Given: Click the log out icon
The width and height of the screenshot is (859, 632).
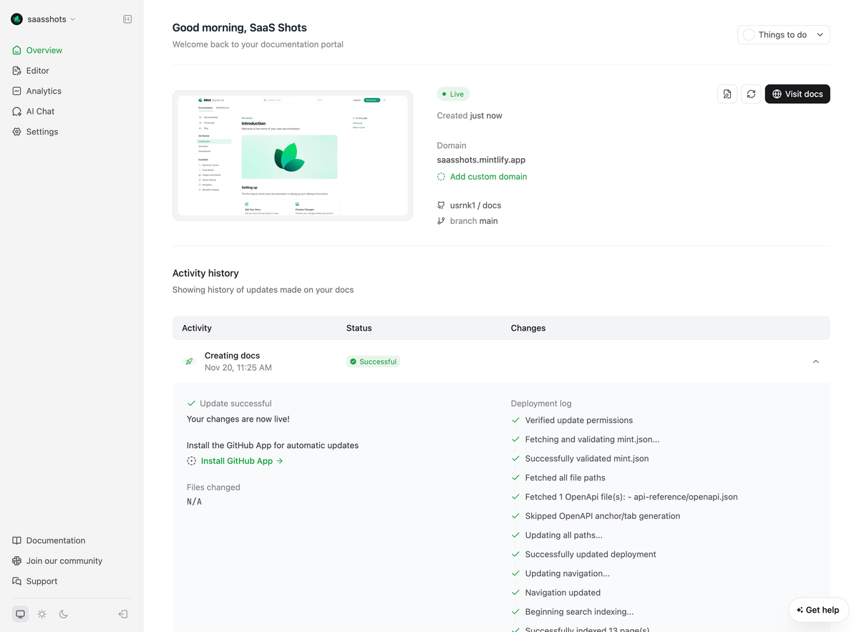Looking at the screenshot, I should point(123,614).
